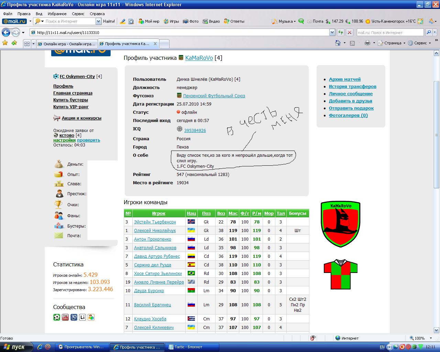Open the Архив матчей link
440x352 pixels.
point(344,79)
